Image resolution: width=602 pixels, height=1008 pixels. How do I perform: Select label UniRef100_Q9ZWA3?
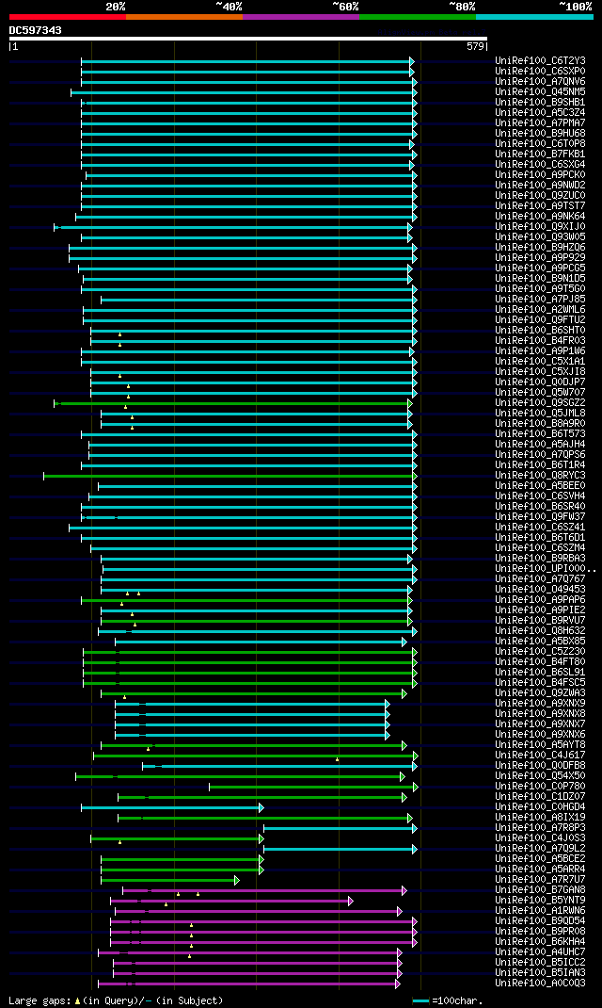coord(540,693)
